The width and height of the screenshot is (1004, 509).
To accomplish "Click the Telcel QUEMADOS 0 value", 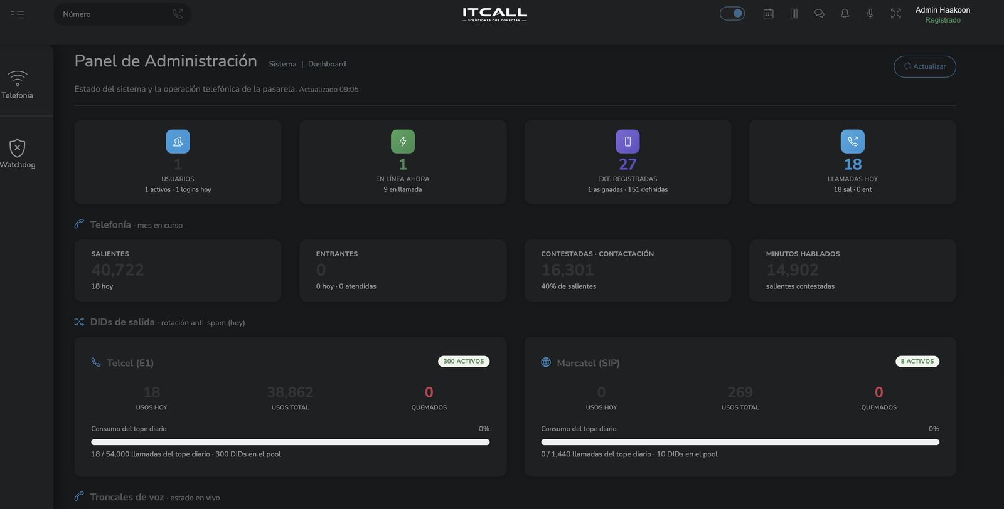I will (429, 392).
